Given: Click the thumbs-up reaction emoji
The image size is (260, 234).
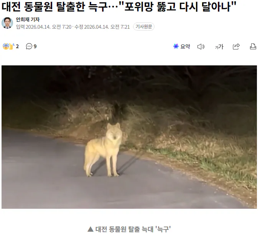Looking at the screenshot, I should click(x=12, y=47).
